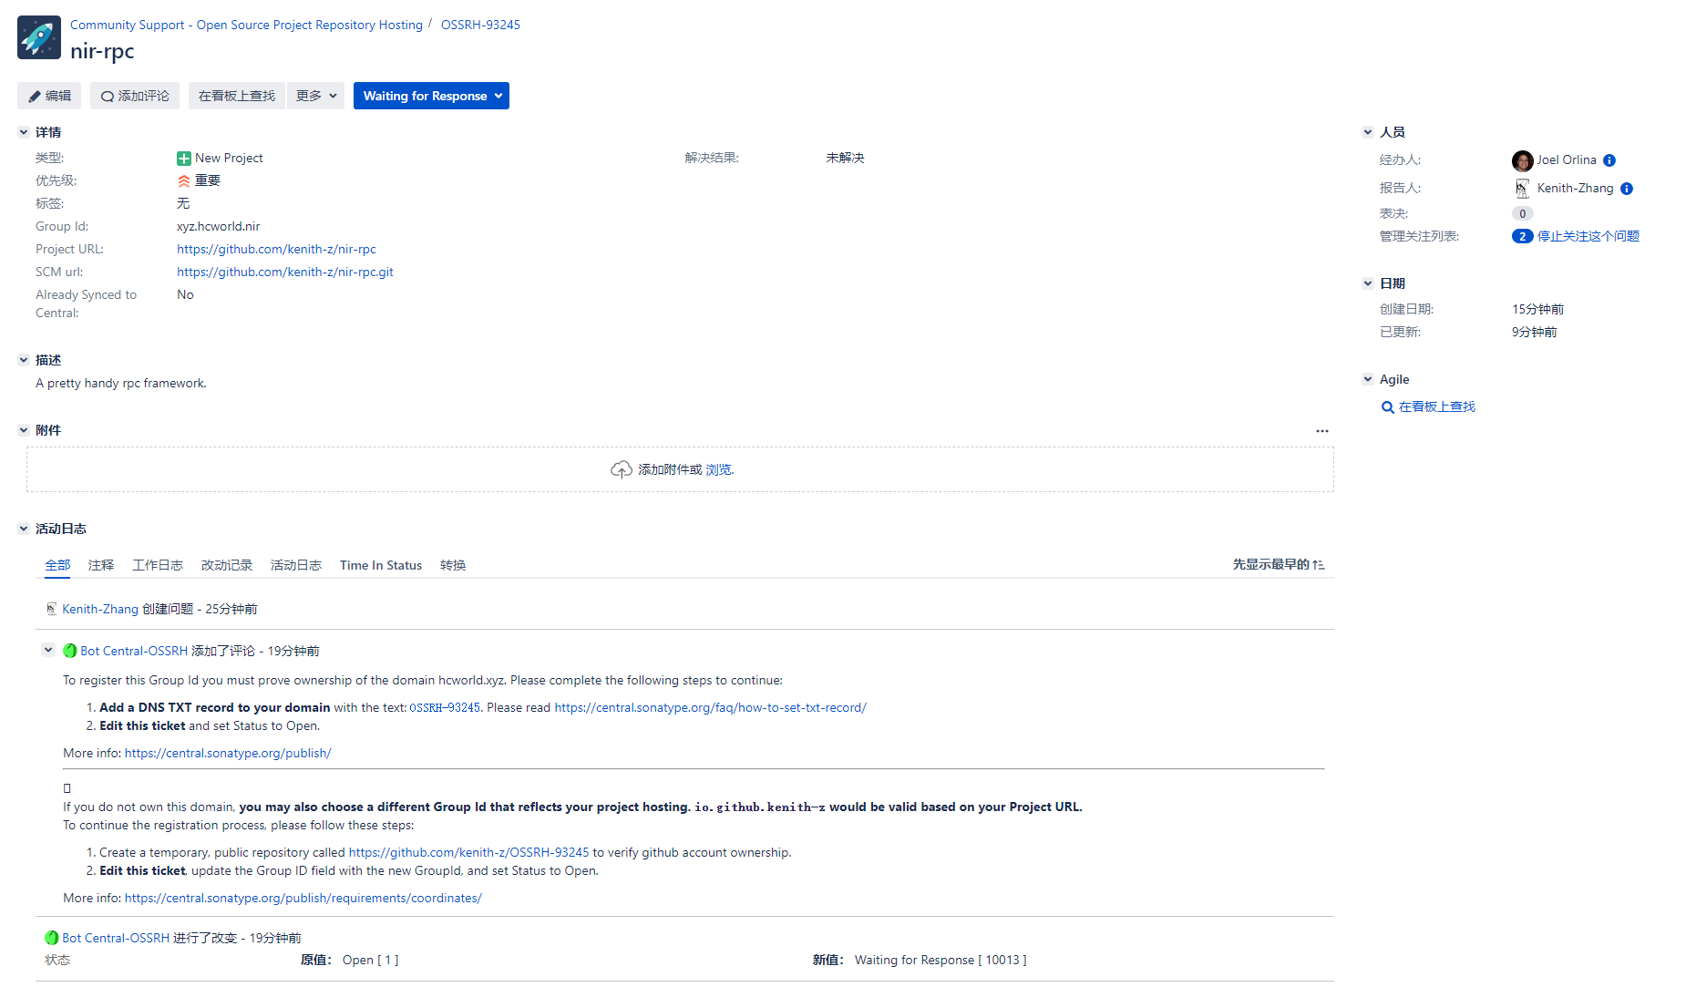Screen dimensions: 1696x987
Task: Open the OSSRH-93245 issue key link
Action: pos(480,25)
